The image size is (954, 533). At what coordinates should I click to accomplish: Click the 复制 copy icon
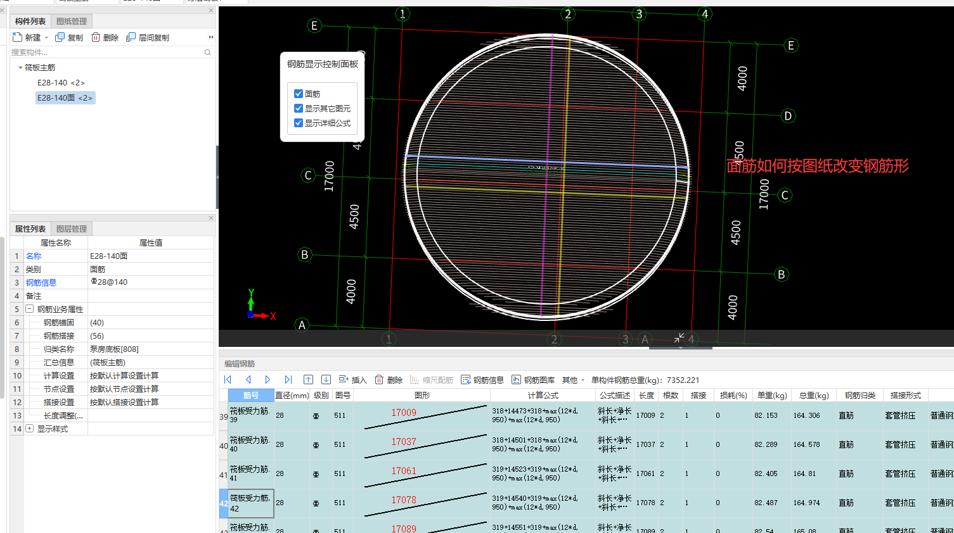click(x=60, y=37)
